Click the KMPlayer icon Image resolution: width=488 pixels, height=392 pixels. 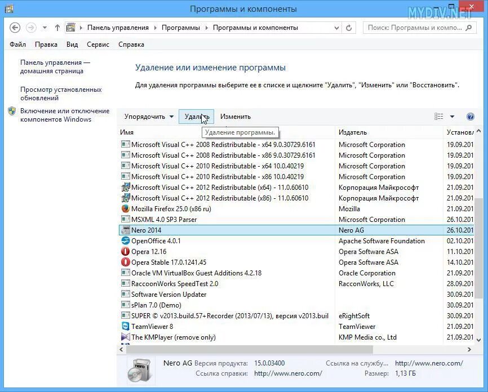tap(126, 337)
